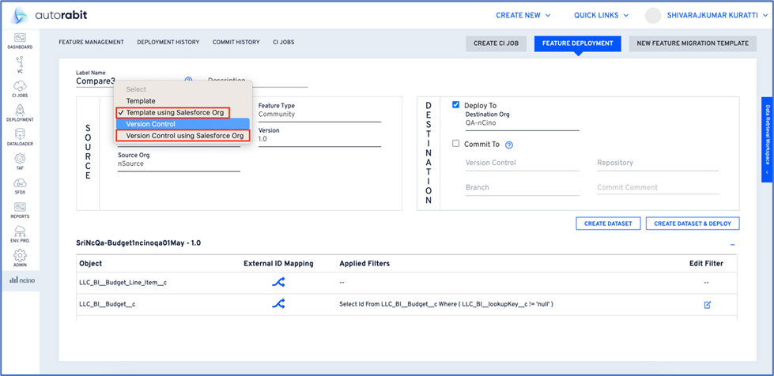Open the Admin gear icon
The width and height of the screenshot is (774, 376).
[x=20, y=258]
